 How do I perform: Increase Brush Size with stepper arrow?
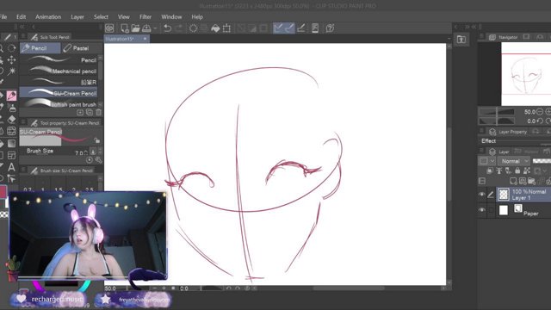point(86,152)
